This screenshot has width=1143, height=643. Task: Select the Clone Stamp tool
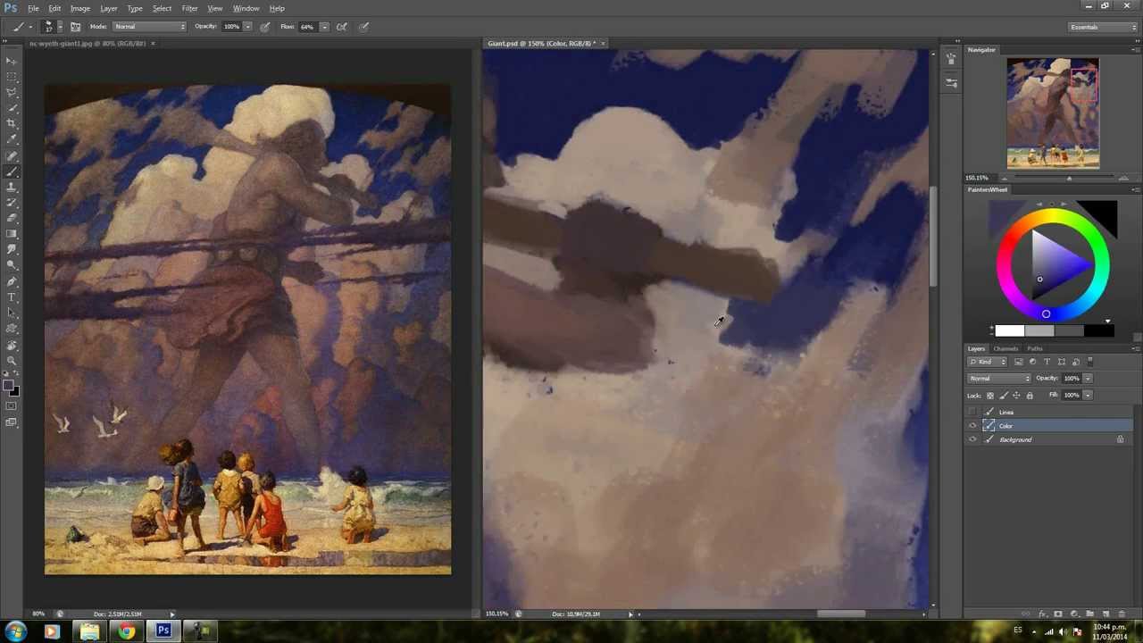tap(12, 187)
